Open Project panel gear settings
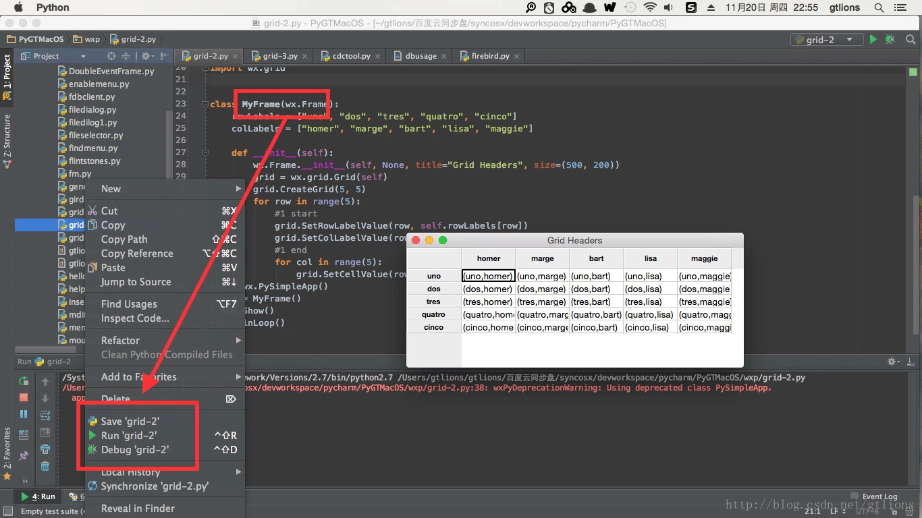922x518 pixels. pyautogui.click(x=146, y=56)
